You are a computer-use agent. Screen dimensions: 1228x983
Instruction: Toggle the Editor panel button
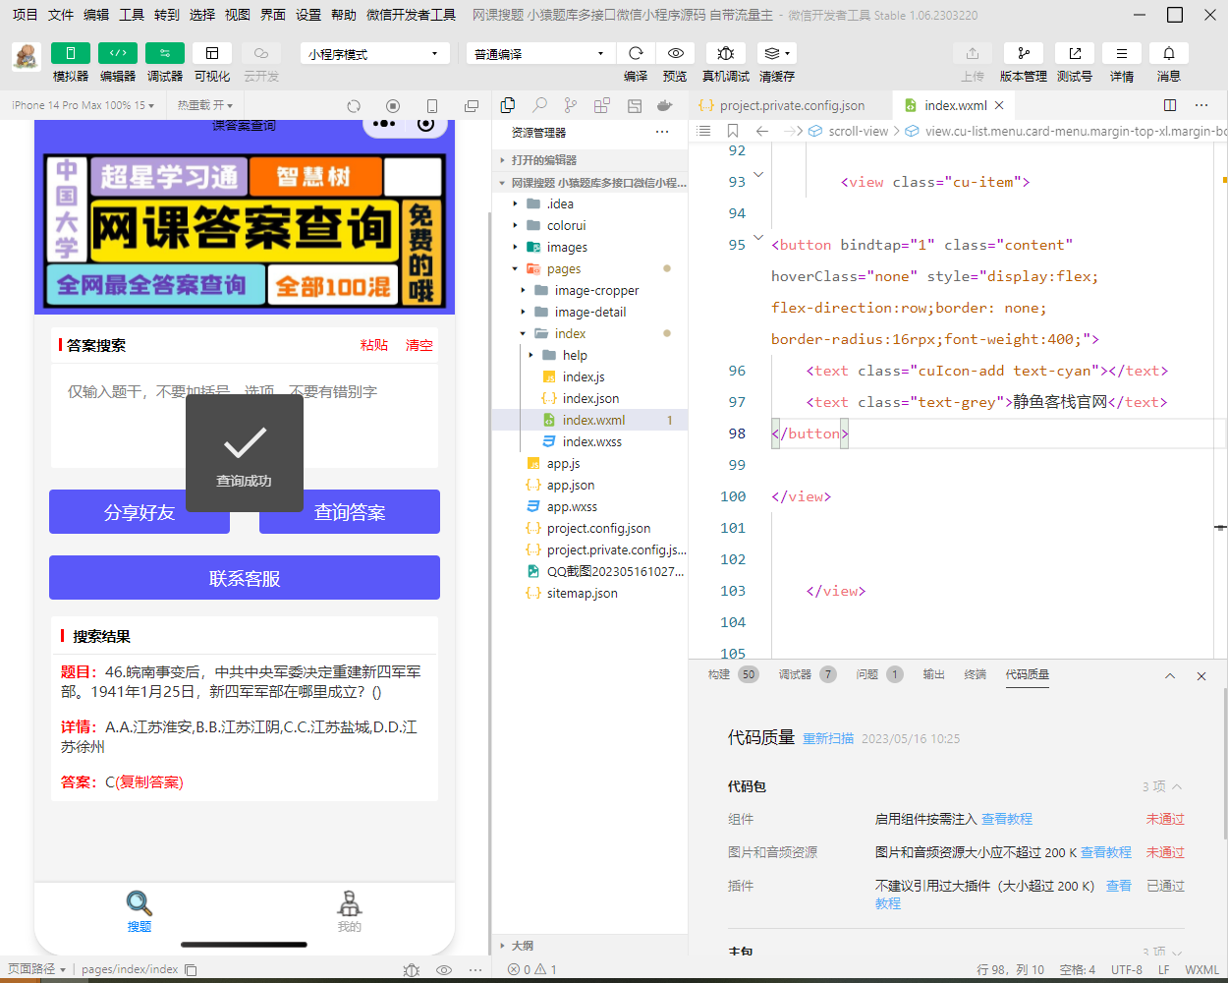[118, 53]
